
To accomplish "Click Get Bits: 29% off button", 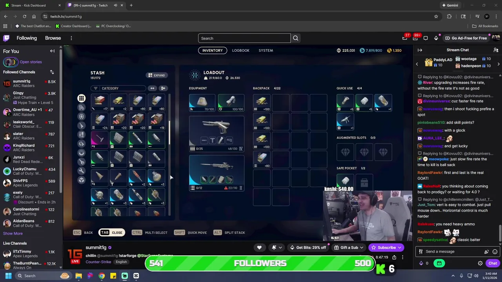I will [308, 248].
